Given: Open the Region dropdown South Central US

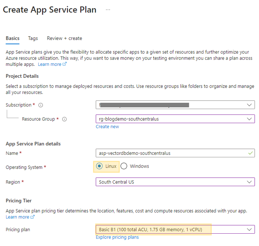Looking at the screenshot, I should tap(175, 182).
